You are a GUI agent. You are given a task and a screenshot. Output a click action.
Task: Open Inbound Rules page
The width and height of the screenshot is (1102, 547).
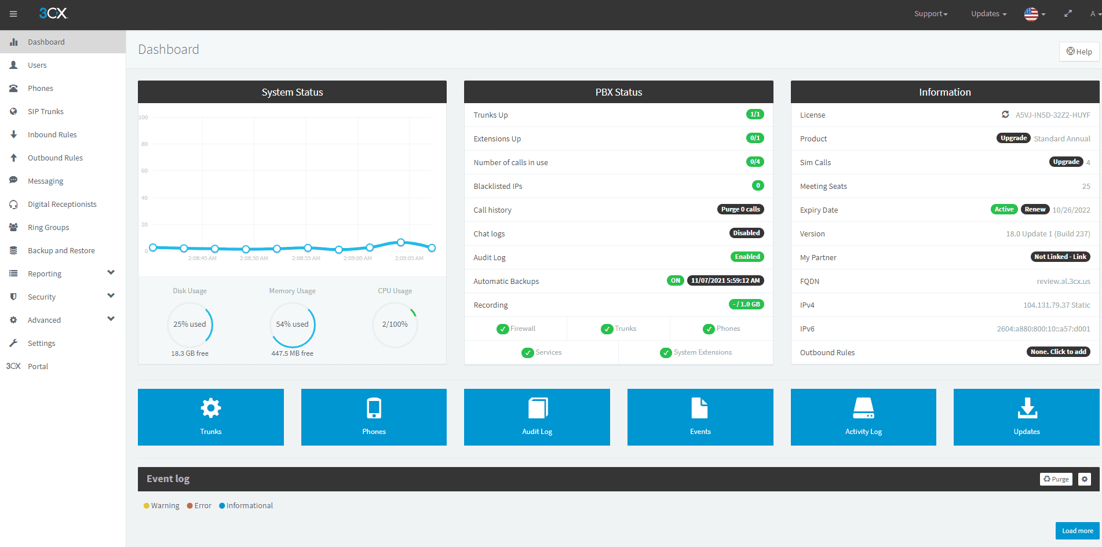(x=63, y=134)
